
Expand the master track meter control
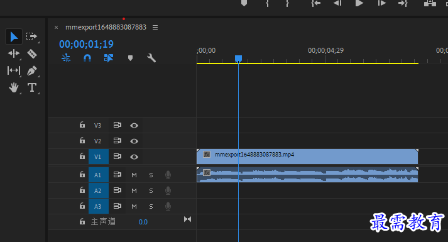click(187, 219)
